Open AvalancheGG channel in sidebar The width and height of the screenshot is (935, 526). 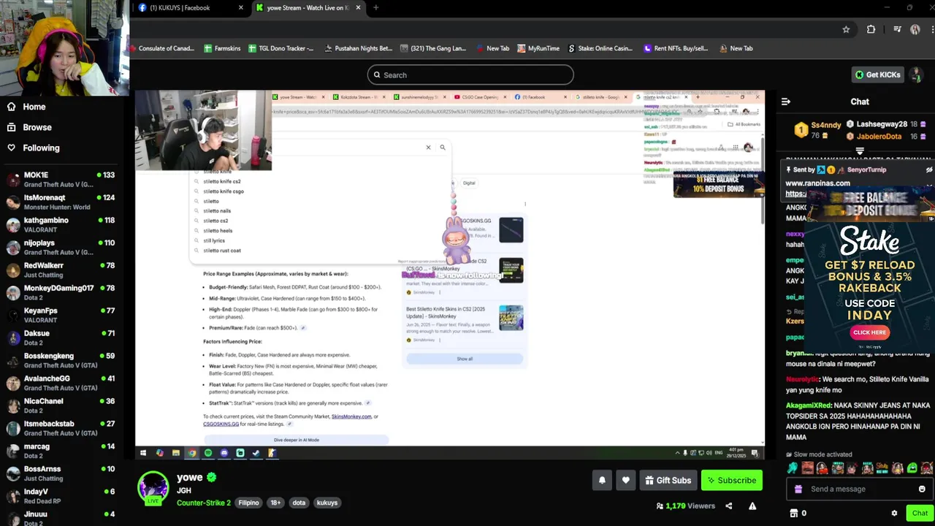click(60, 384)
